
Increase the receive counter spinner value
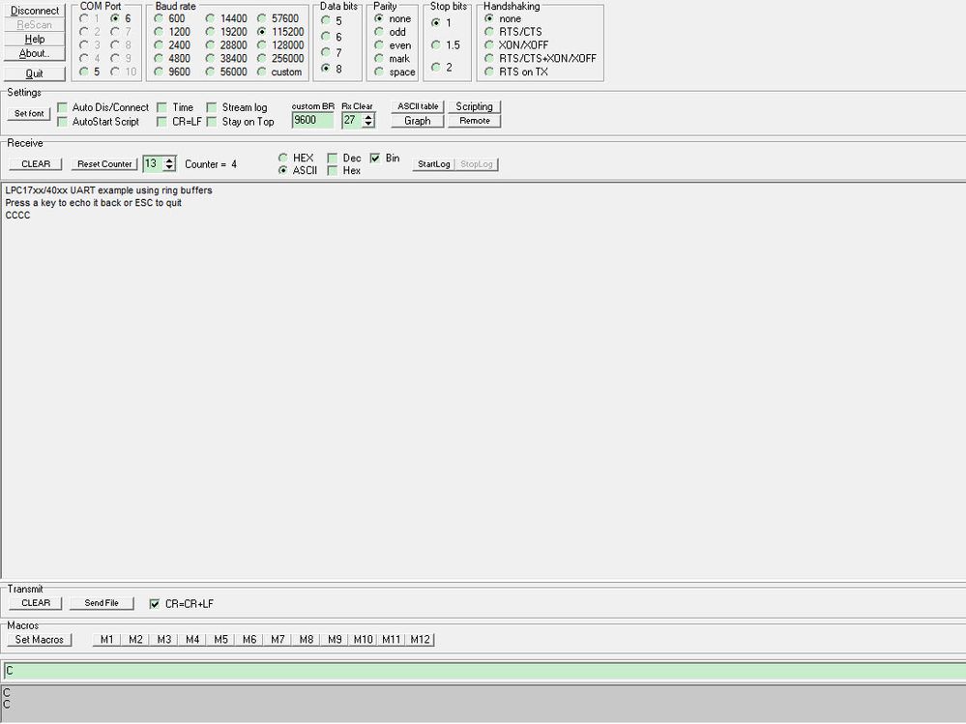point(170,160)
